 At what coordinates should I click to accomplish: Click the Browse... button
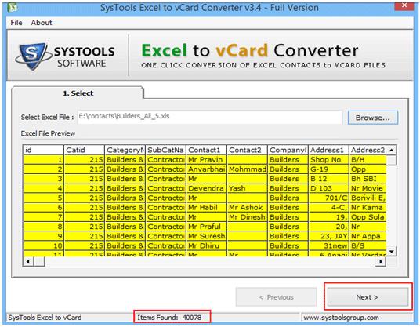(x=373, y=118)
